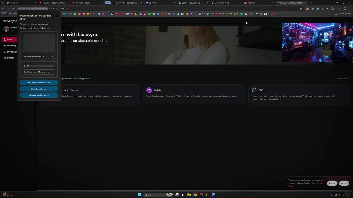
Task: Open Chrome from the taskbar
Action: [195, 195]
